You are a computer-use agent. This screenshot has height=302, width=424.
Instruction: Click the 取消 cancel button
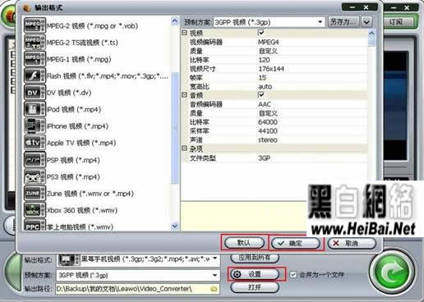[352, 243]
